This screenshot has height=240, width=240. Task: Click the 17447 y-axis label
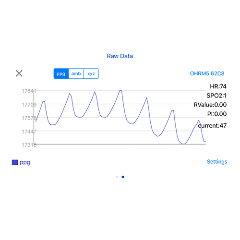click(29, 132)
